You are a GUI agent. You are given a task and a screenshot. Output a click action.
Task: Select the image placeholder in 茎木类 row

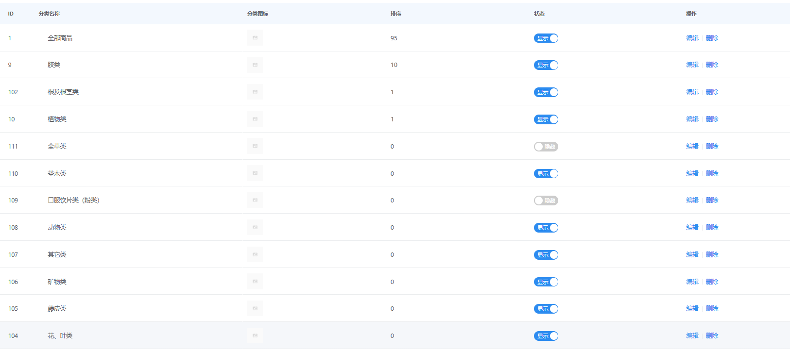(255, 173)
